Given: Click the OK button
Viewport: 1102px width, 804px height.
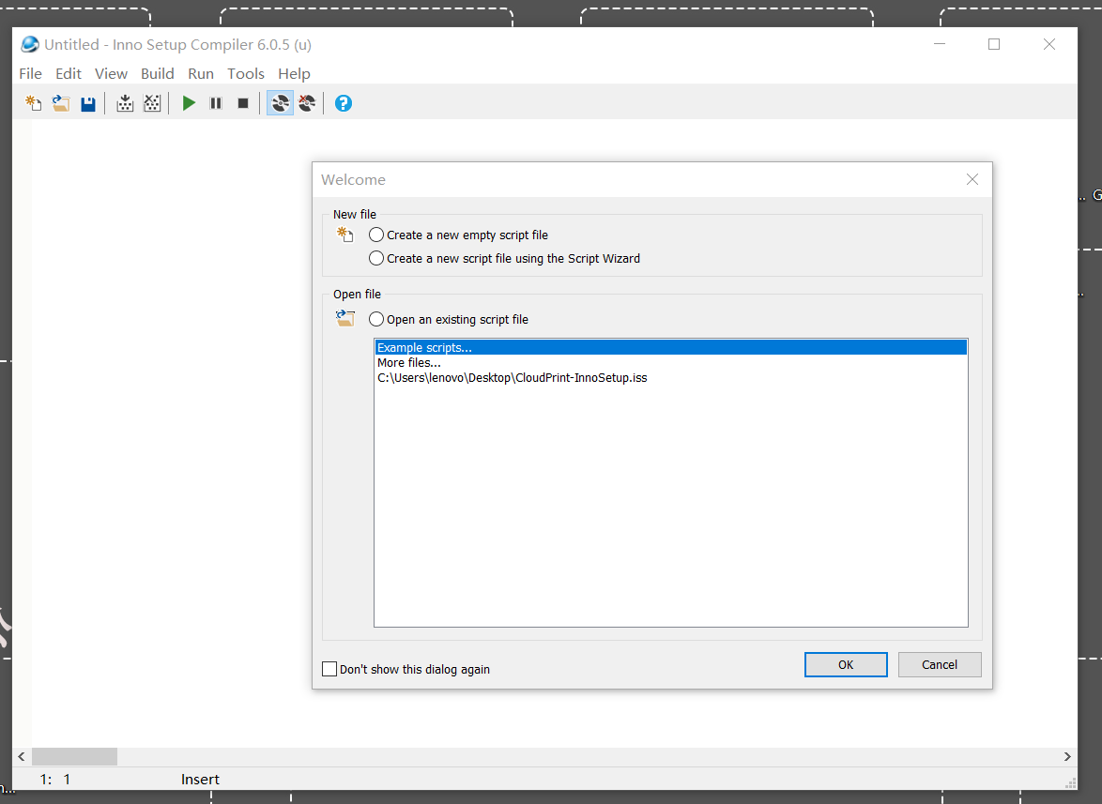Looking at the screenshot, I should coord(846,665).
